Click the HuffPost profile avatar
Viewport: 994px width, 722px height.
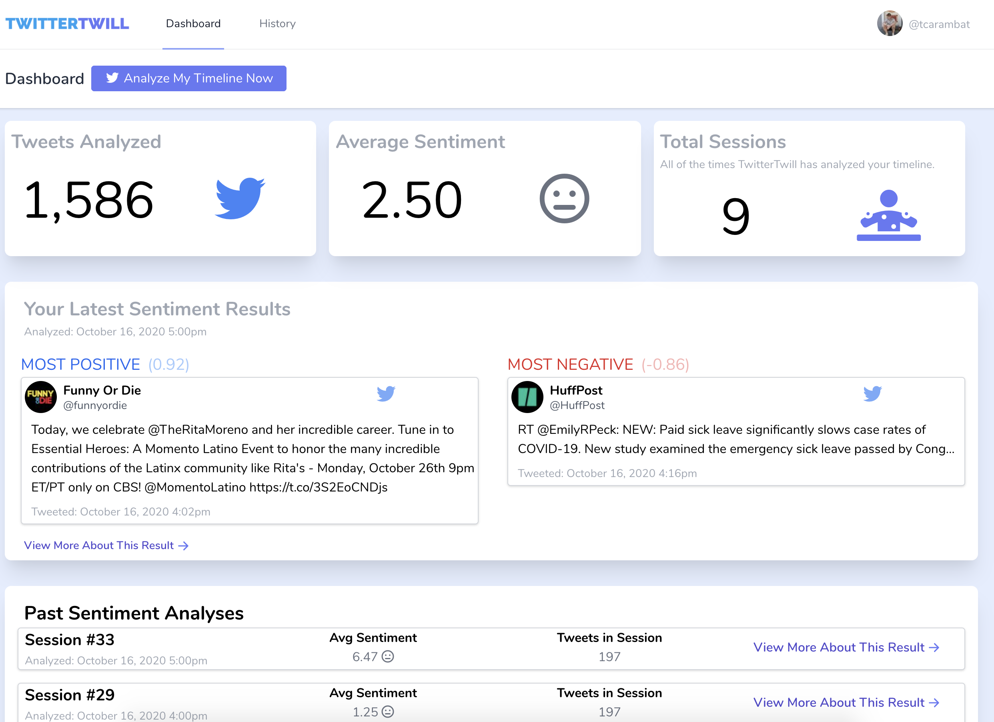527,397
